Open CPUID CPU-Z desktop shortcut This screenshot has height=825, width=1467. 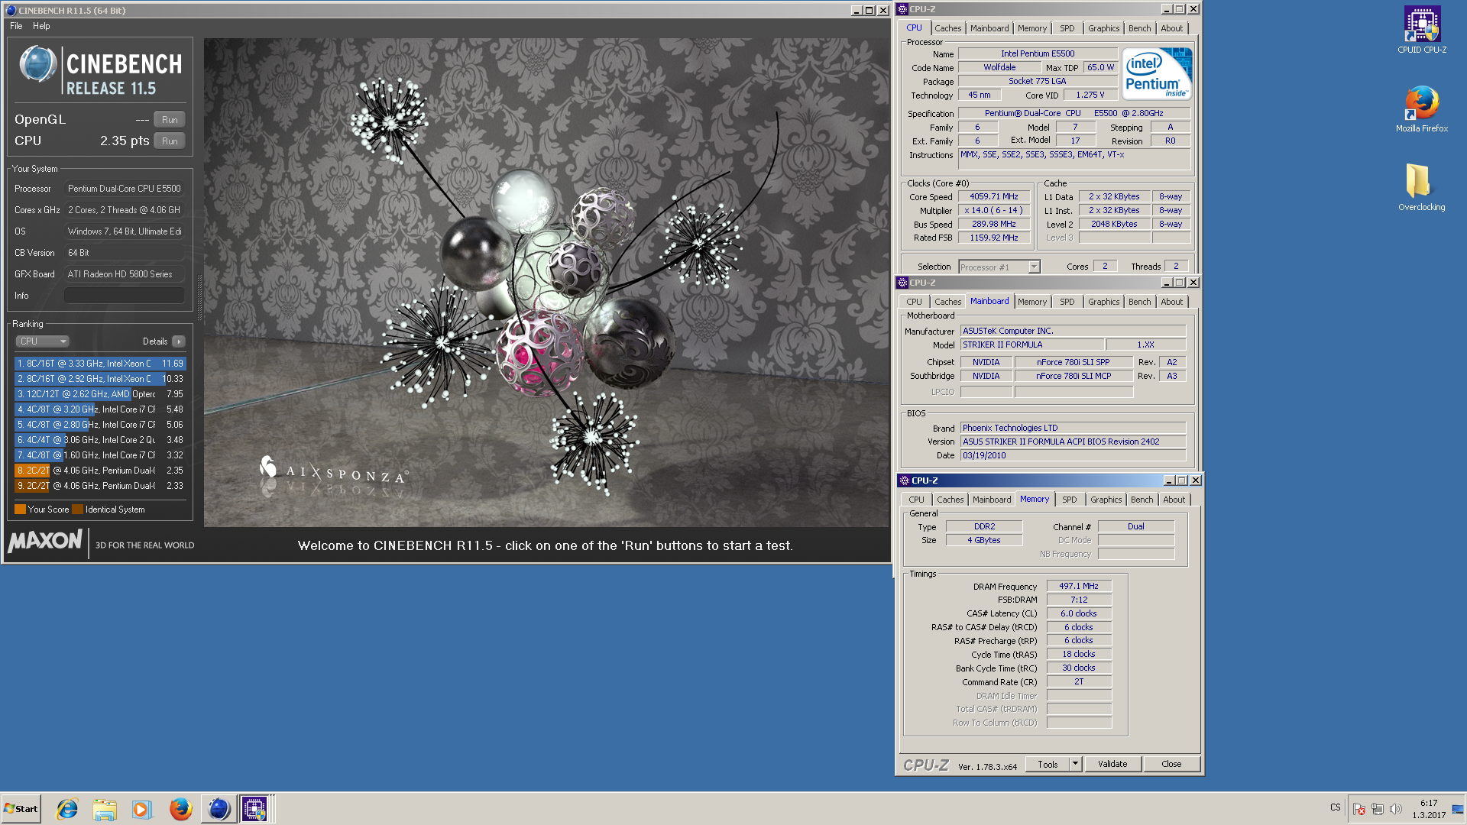pyautogui.click(x=1421, y=30)
